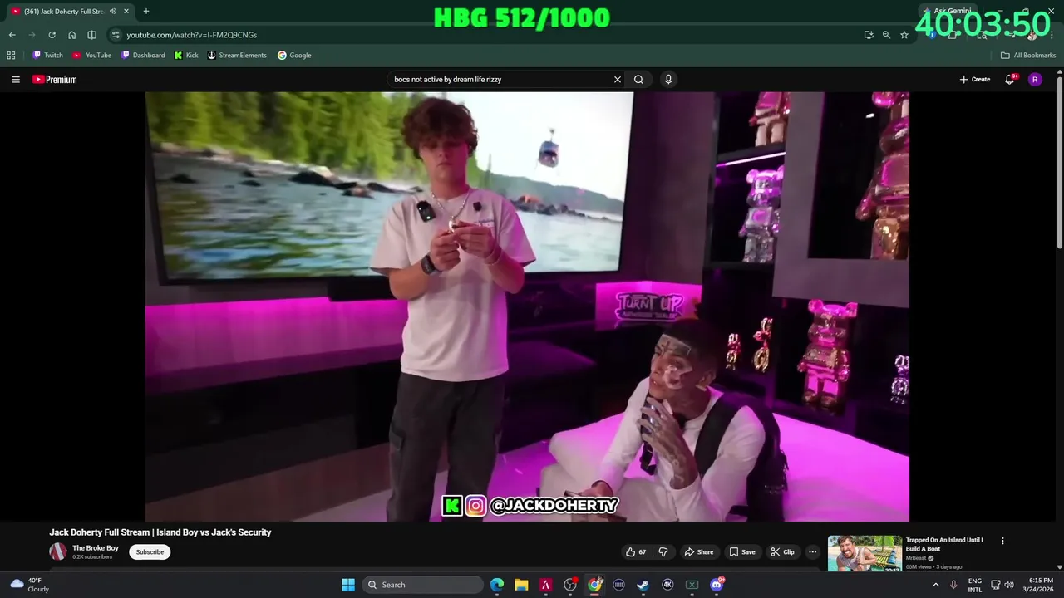The width and height of the screenshot is (1064, 598).
Task: Clear the YouTube search box with X
Action: [x=618, y=80]
